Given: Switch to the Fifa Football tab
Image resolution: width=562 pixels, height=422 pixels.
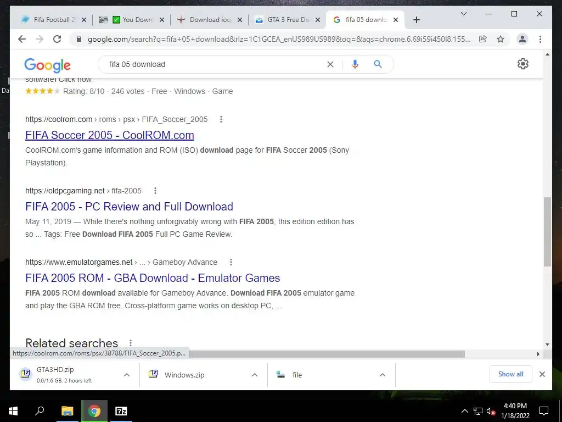Looking at the screenshot, I should pos(54,20).
